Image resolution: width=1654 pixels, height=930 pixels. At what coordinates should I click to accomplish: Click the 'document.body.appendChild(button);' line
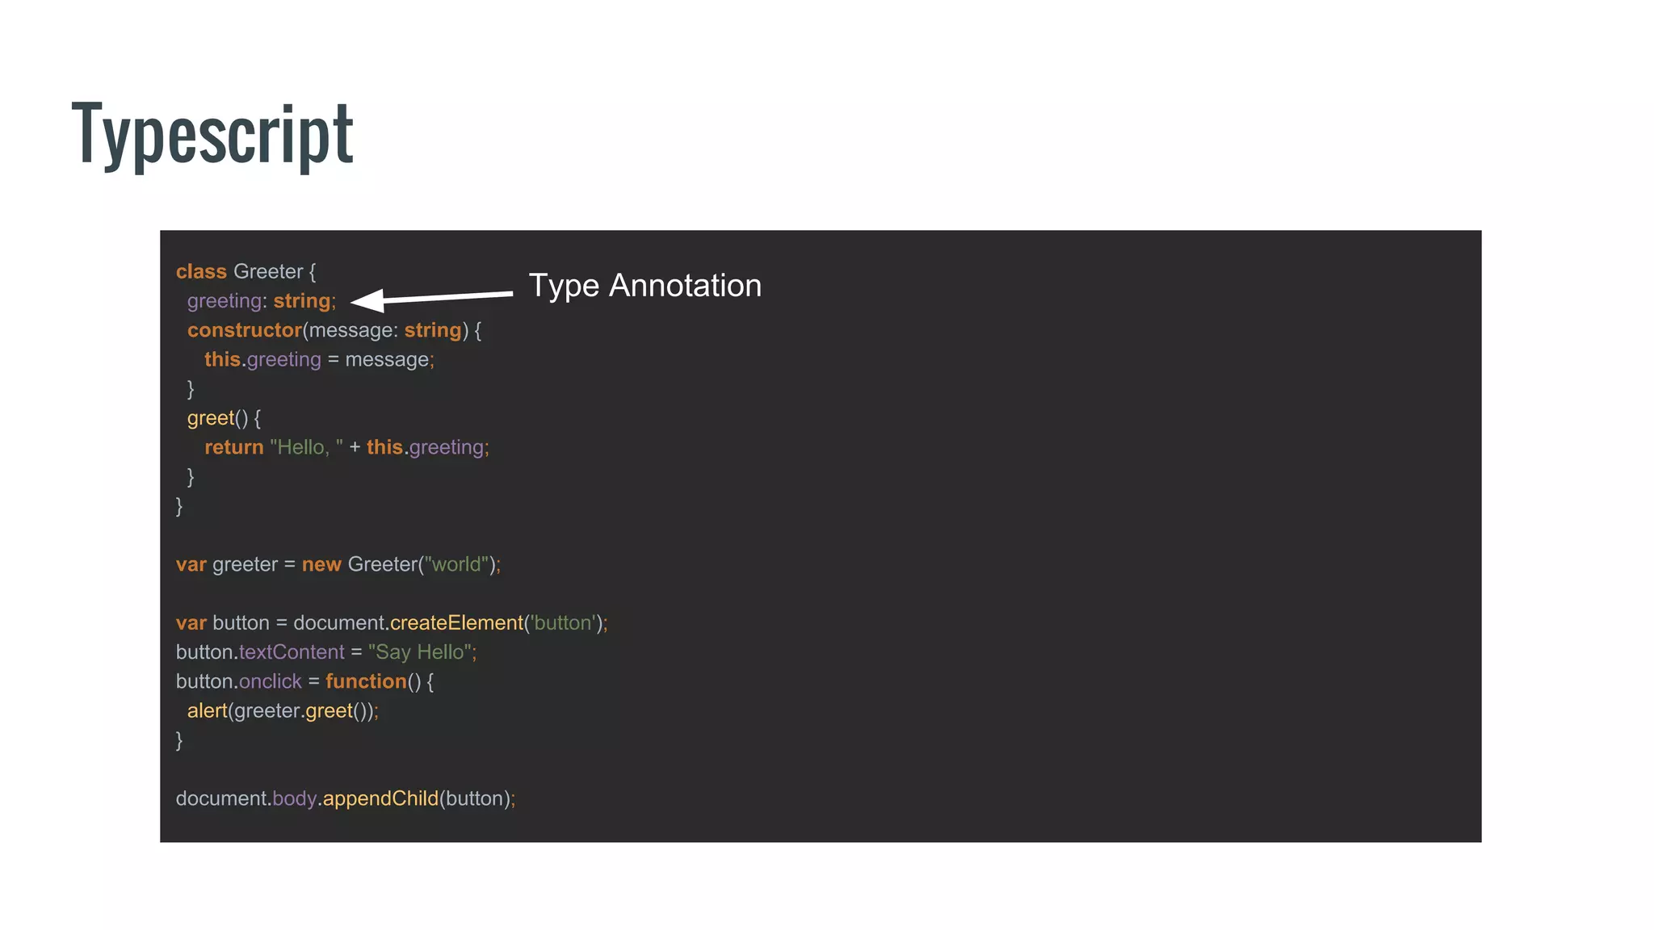coord(346,798)
